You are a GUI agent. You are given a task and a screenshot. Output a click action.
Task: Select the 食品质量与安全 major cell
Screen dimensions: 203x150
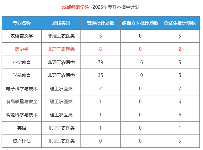pos(22,102)
